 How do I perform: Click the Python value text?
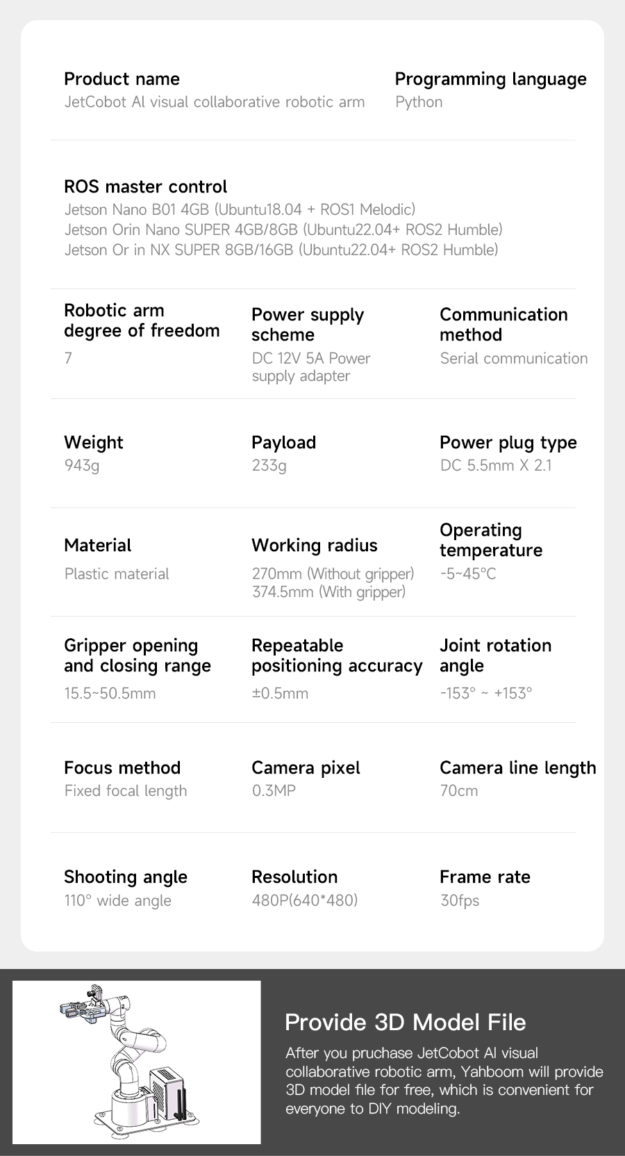(419, 102)
